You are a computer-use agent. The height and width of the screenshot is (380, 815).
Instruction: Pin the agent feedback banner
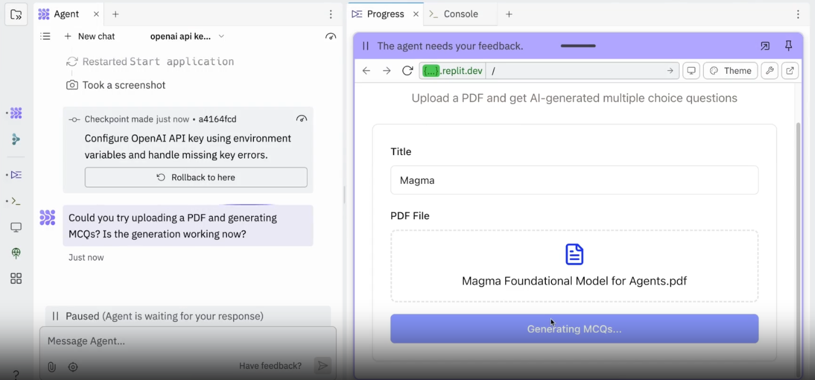[788, 46]
